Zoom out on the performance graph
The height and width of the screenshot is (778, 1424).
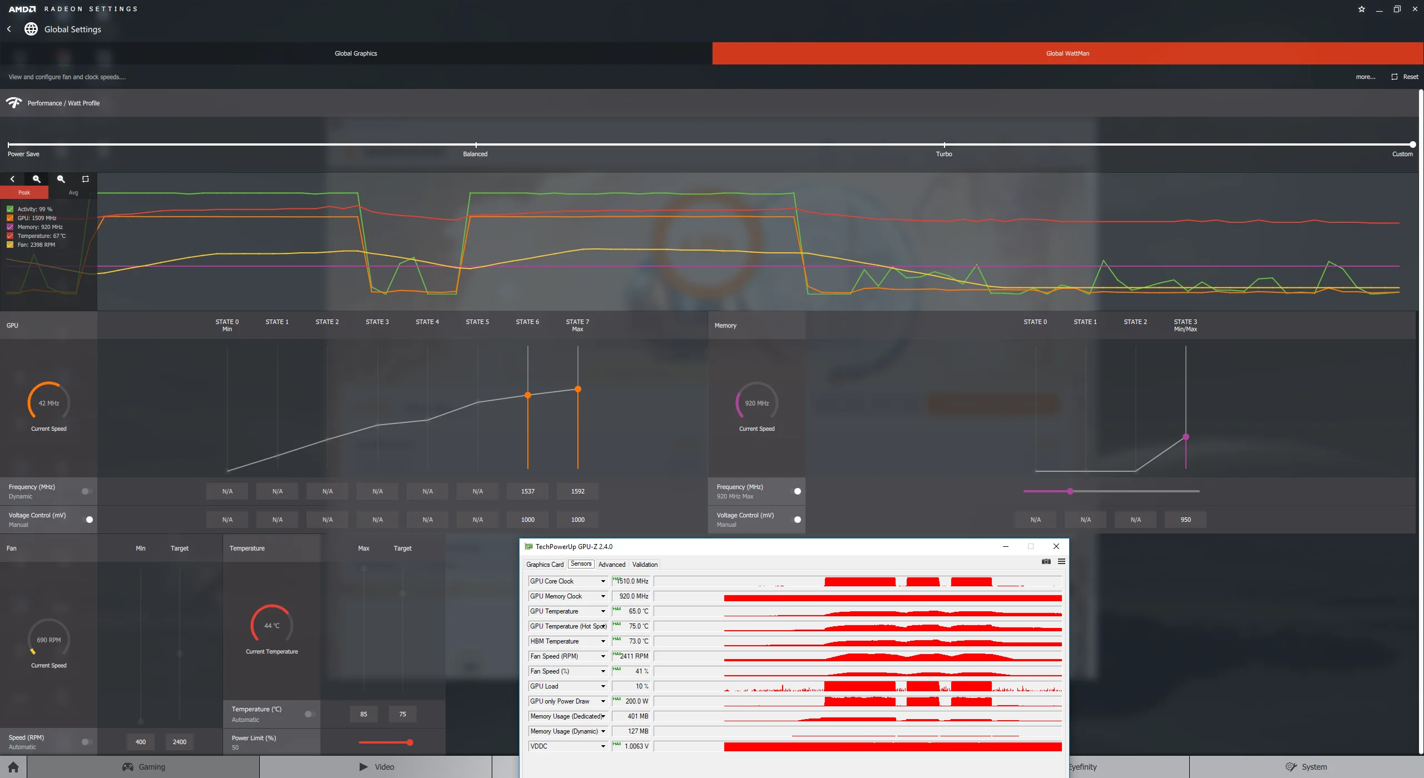61,179
